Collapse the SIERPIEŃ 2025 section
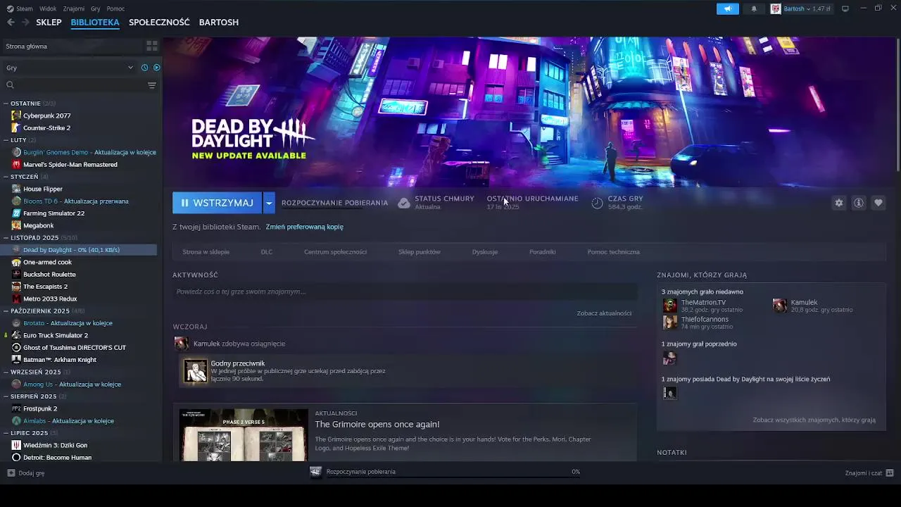The image size is (901, 507). [x=6, y=396]
